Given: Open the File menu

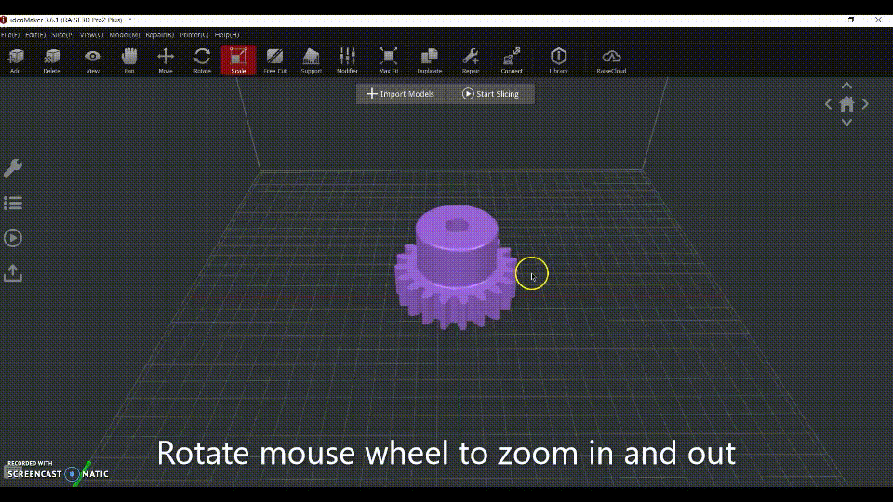Looking at the screenshot, I should click(9, 34).
